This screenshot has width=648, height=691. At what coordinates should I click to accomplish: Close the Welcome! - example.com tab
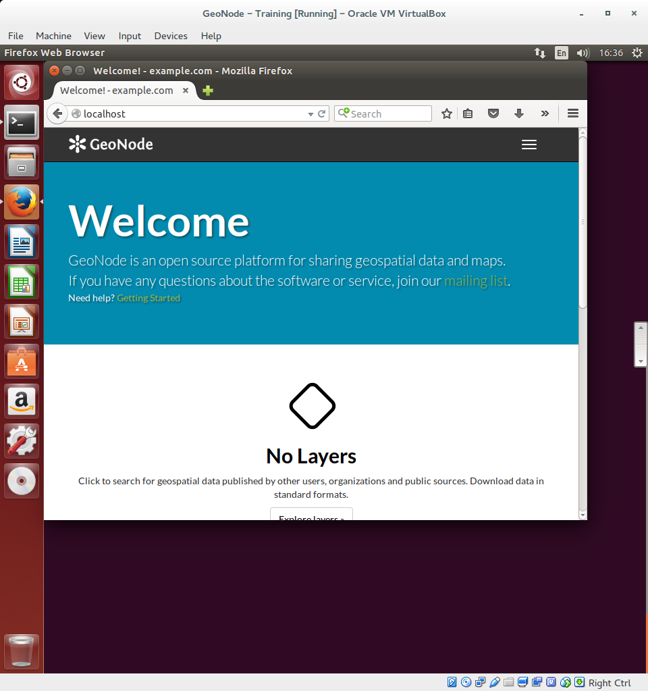(186, 91)
